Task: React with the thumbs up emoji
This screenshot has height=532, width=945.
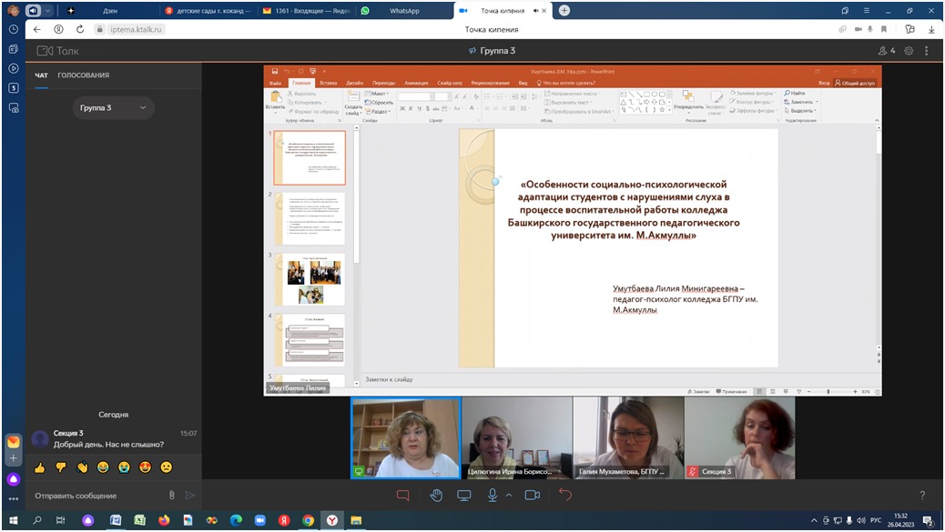Action: point(40,467)
